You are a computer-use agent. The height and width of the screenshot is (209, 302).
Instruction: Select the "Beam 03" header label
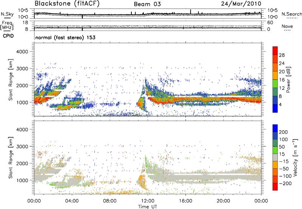pyautogui.click(x=147, y=4)
